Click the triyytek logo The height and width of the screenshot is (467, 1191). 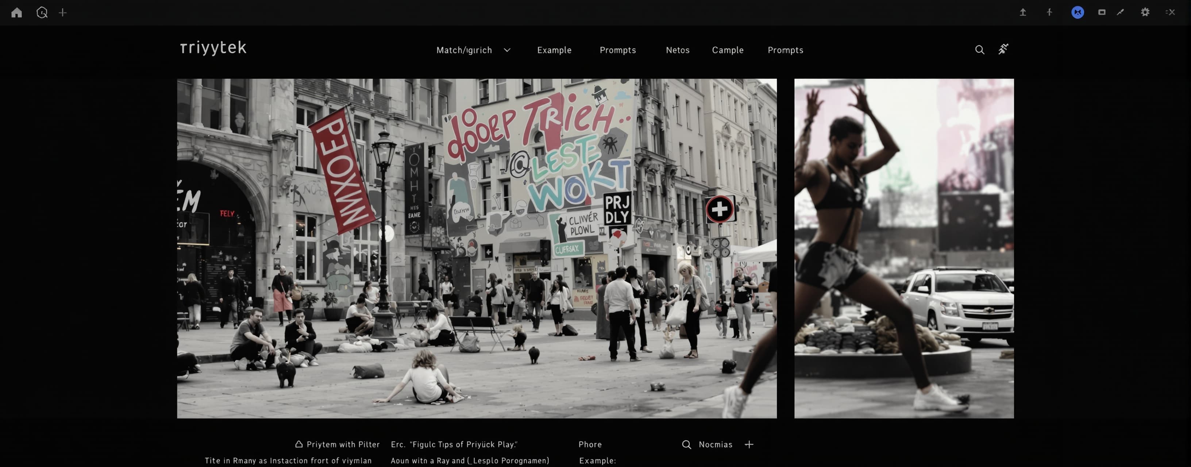pyautogui.click(x=213, y=48)
